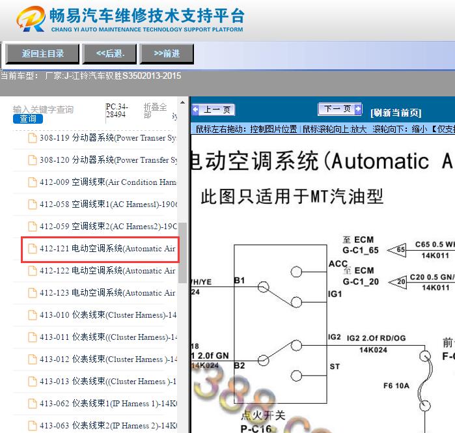Go forward with >>前进 button
This screenshot has height=433, width=455.
pos(167,53)
